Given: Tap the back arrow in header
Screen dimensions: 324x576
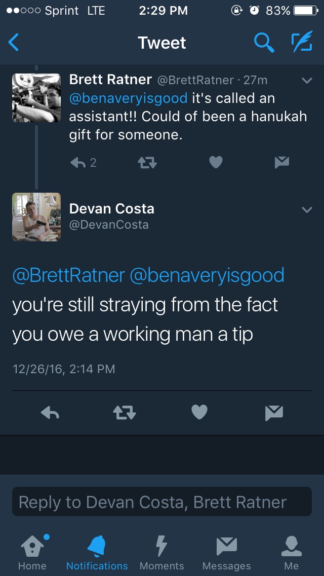Looking at the screenshot, I should pos(14,43).
